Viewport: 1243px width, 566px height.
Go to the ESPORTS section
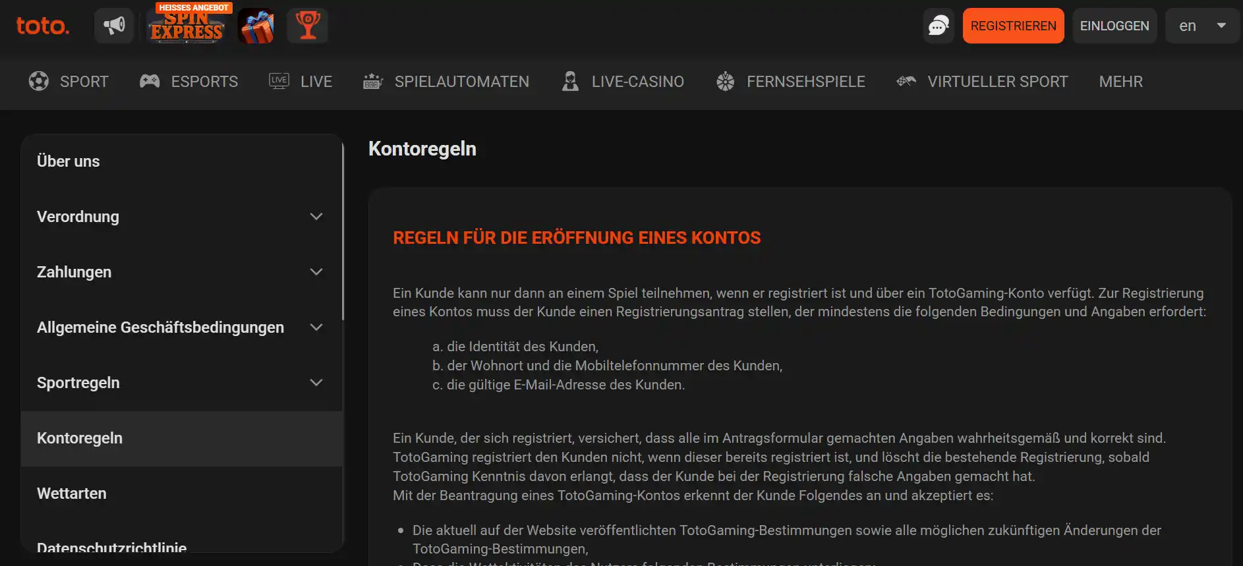tap(204, 82)
